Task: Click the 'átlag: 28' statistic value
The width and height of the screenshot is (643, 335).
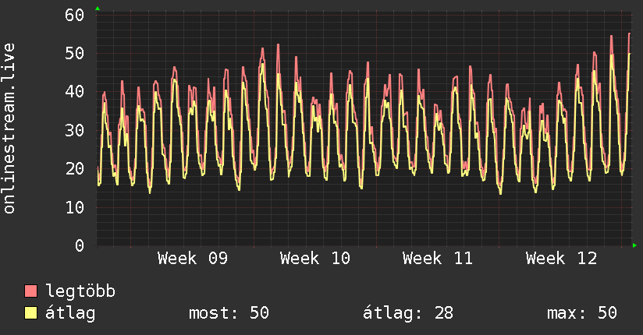Action: coord(408,313)
